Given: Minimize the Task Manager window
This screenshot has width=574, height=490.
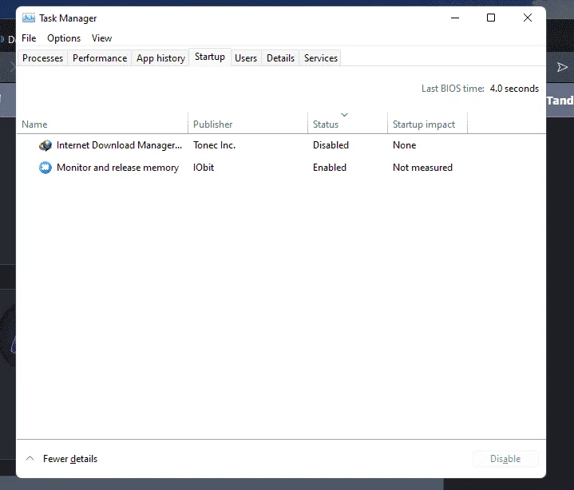Looking at the screenshot, I should [x=455, y=18].
